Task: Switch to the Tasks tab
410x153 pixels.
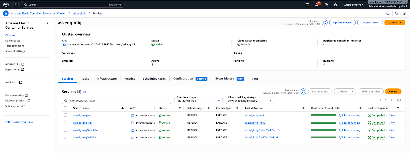Action: pos(85,79)
